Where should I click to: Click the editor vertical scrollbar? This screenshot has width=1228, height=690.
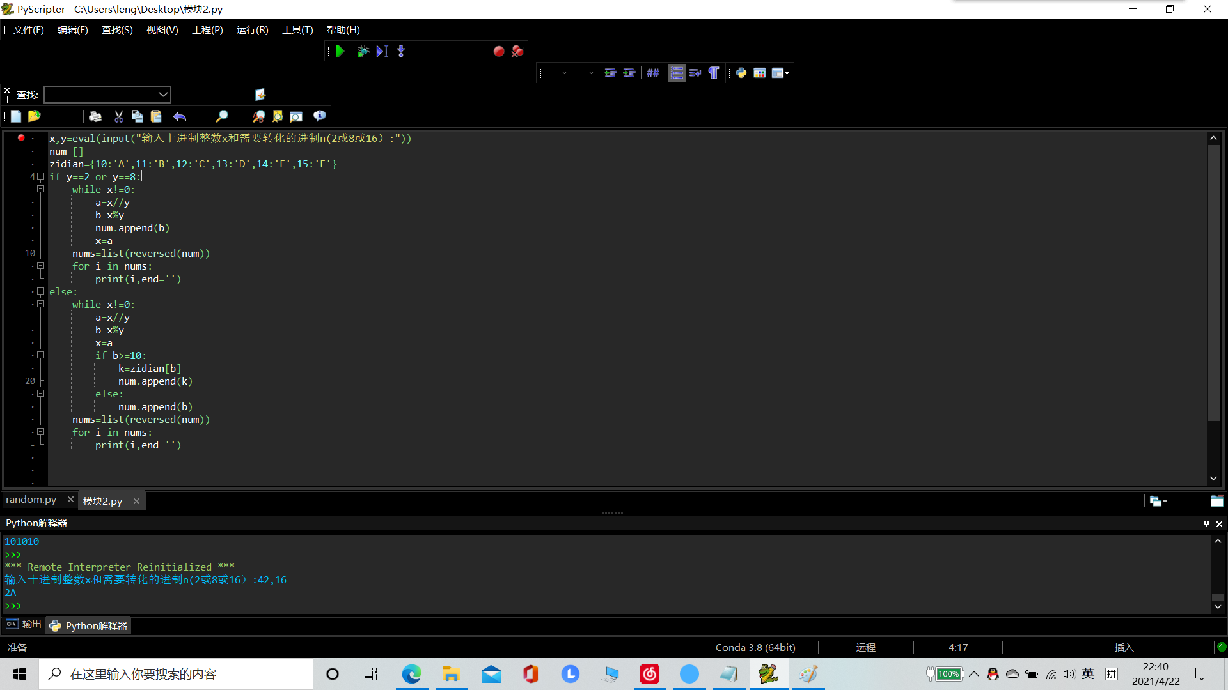(1213, 281)
